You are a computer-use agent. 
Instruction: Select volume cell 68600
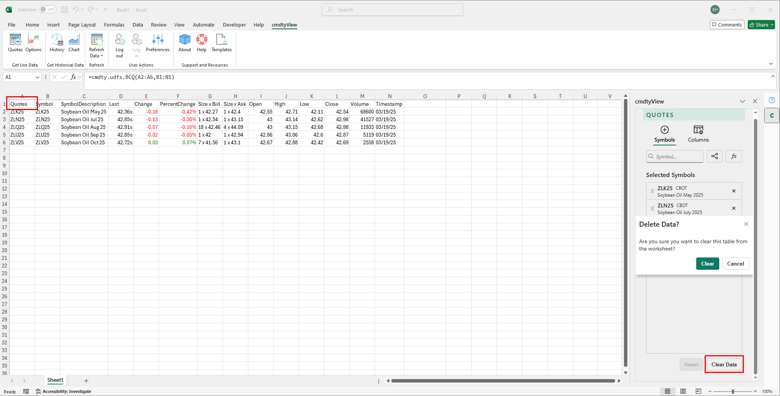362,112
